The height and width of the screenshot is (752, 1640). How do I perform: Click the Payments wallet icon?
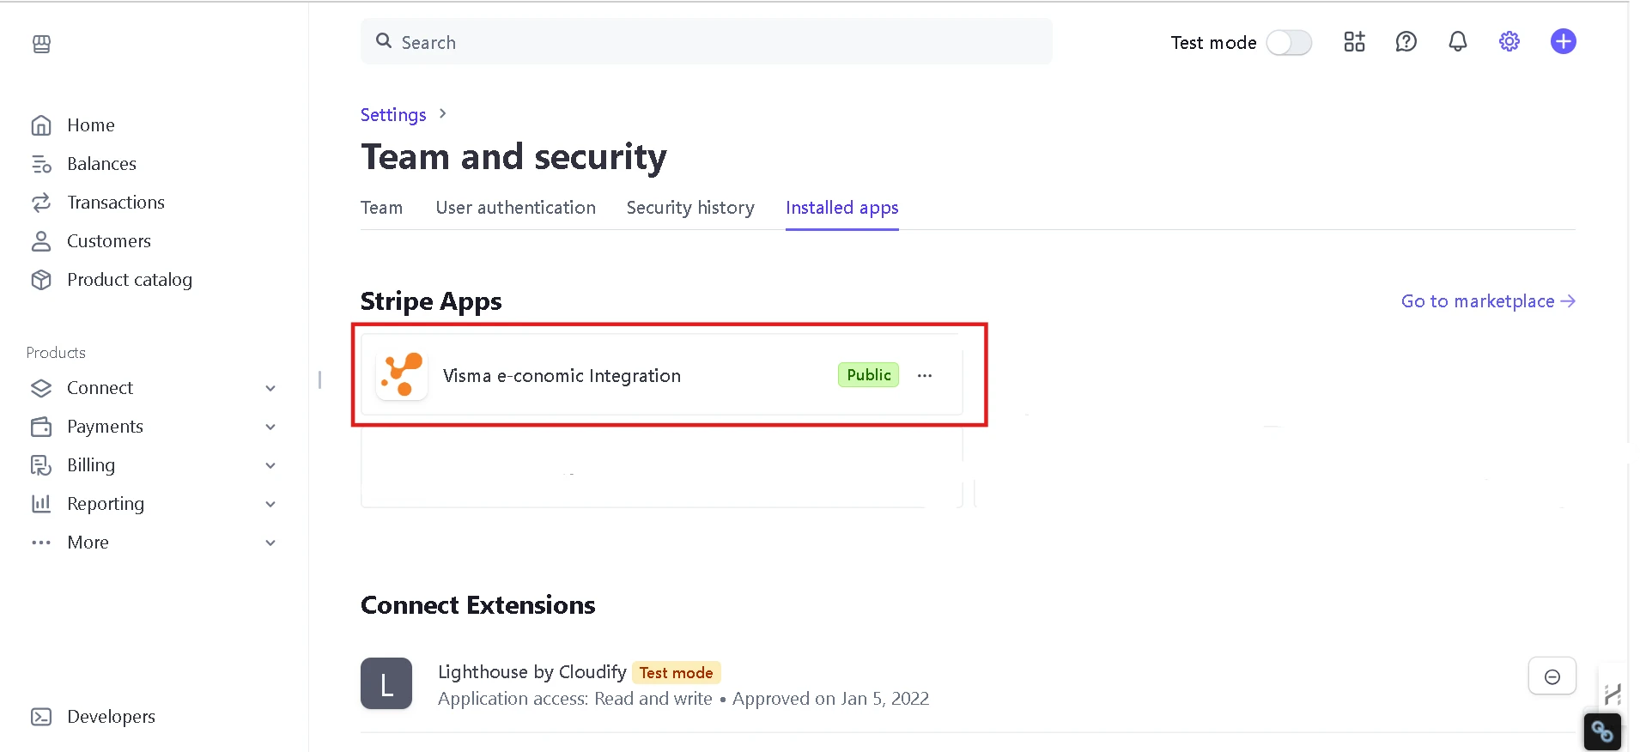click(41, 427)
